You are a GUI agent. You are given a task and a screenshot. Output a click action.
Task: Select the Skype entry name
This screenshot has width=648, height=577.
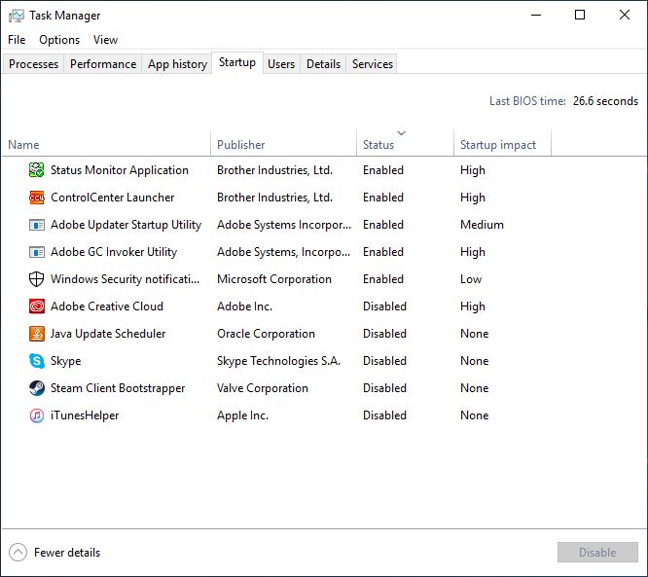pos(66,361)
